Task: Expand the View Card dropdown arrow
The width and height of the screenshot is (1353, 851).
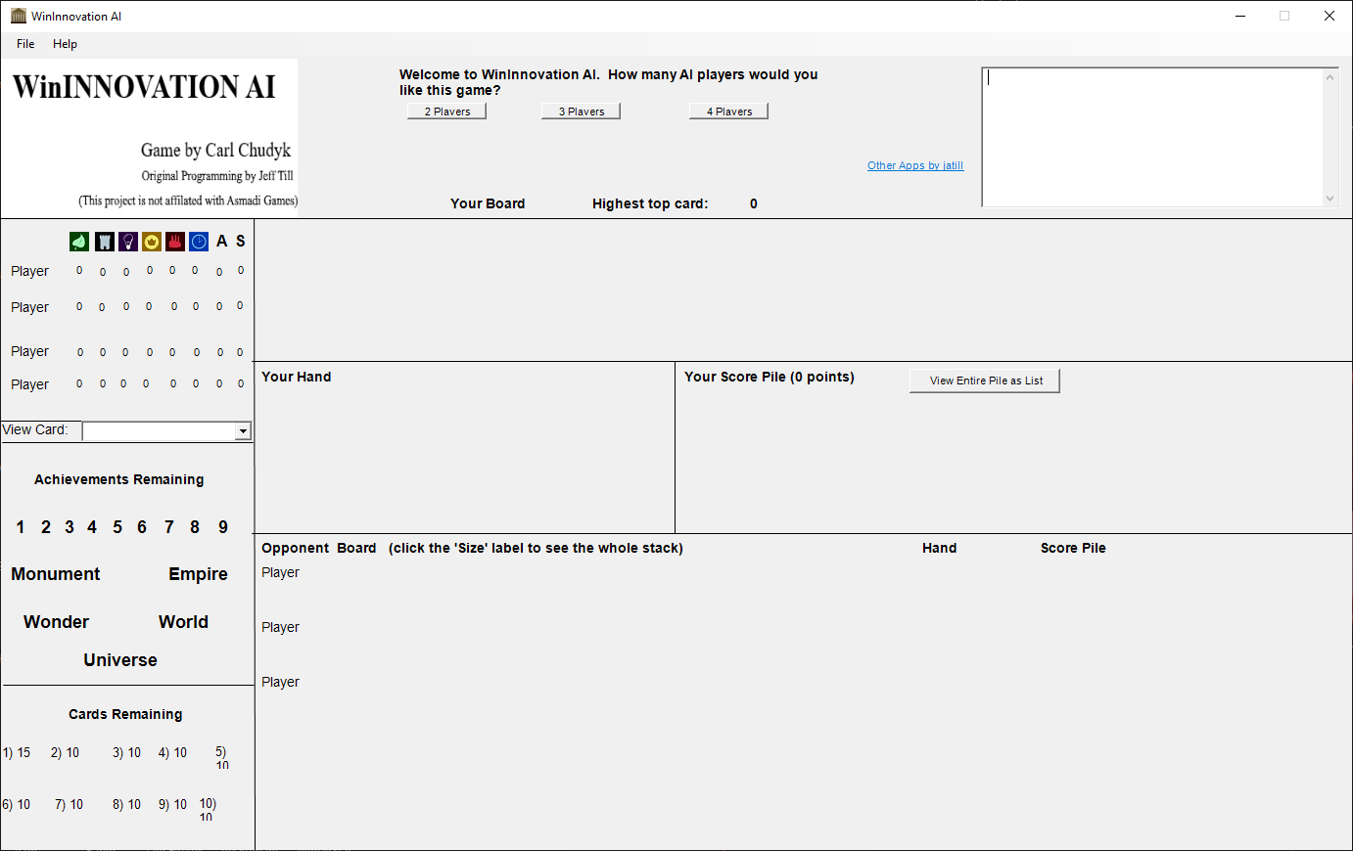Action: tap(243, 431)
